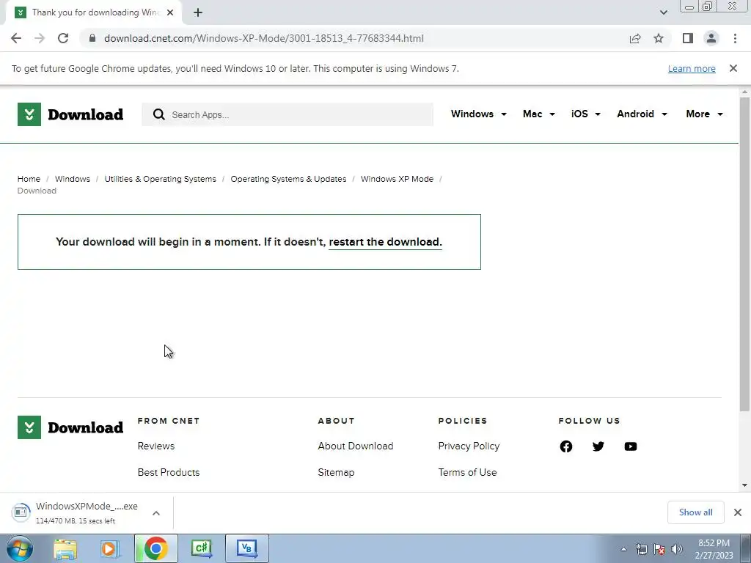Visit the Twitter page icon

(x=598, y=446)
